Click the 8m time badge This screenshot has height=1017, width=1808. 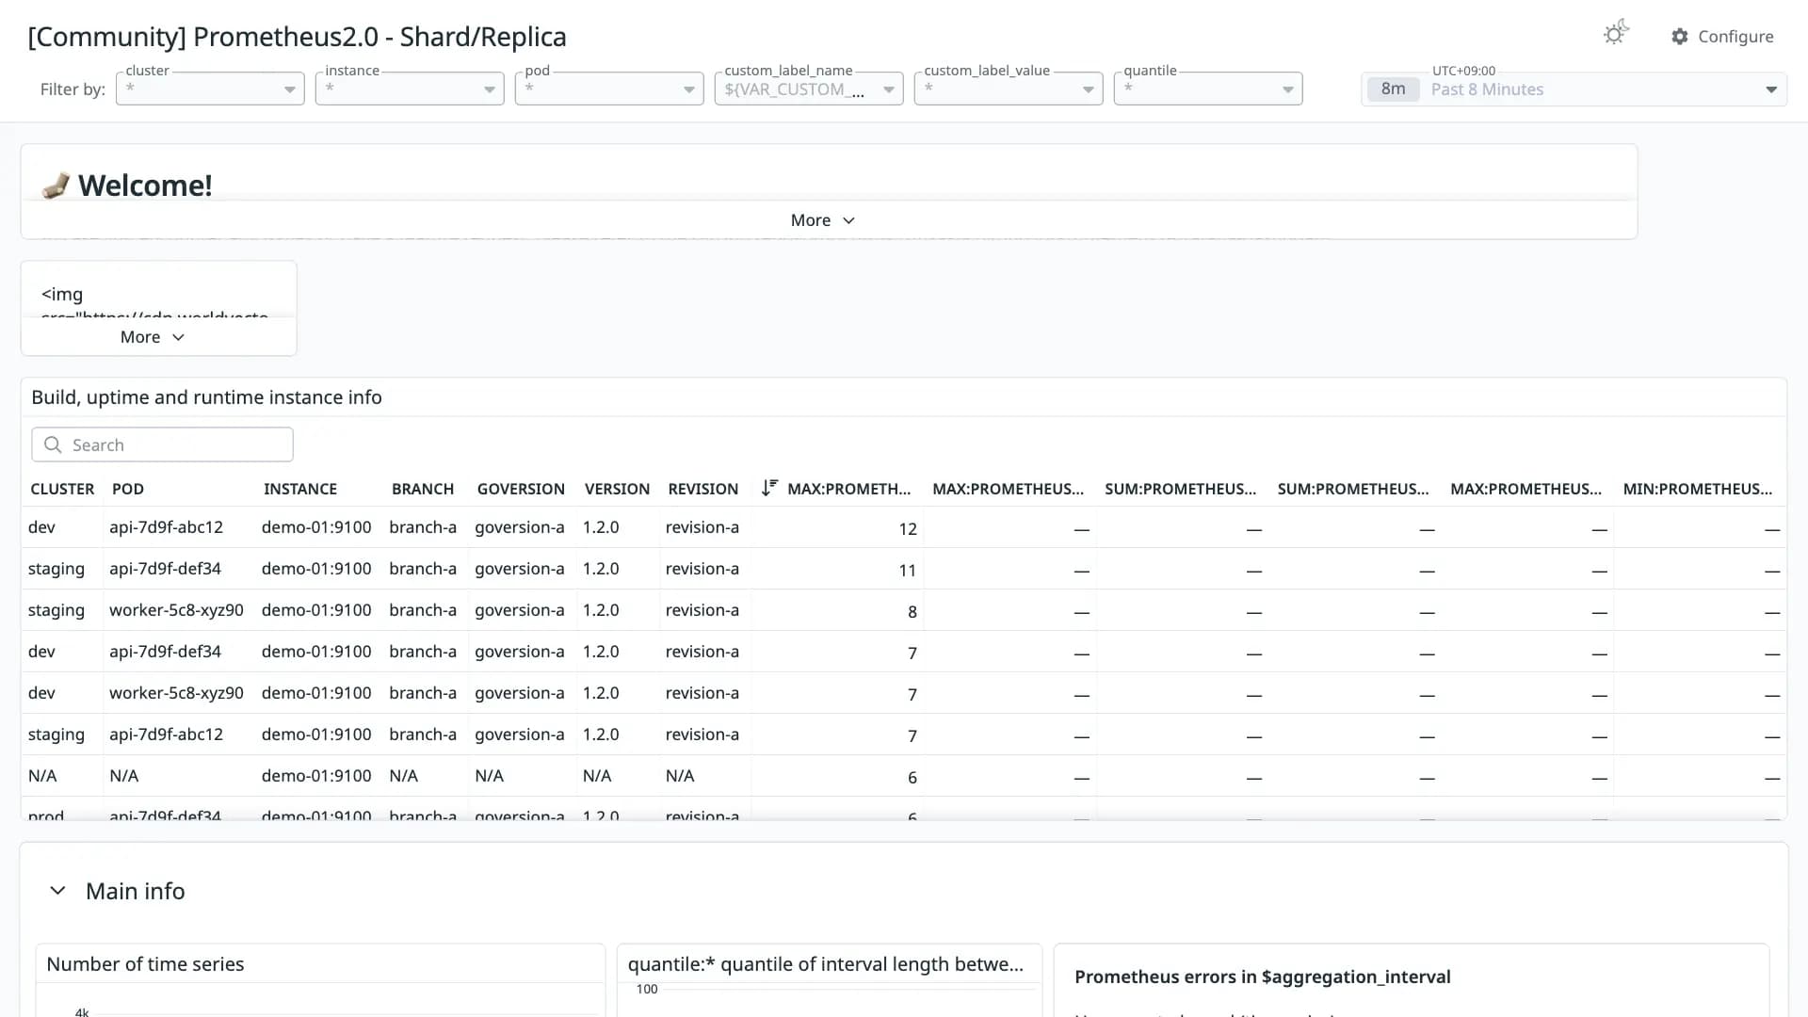[x=1394, y=89]
